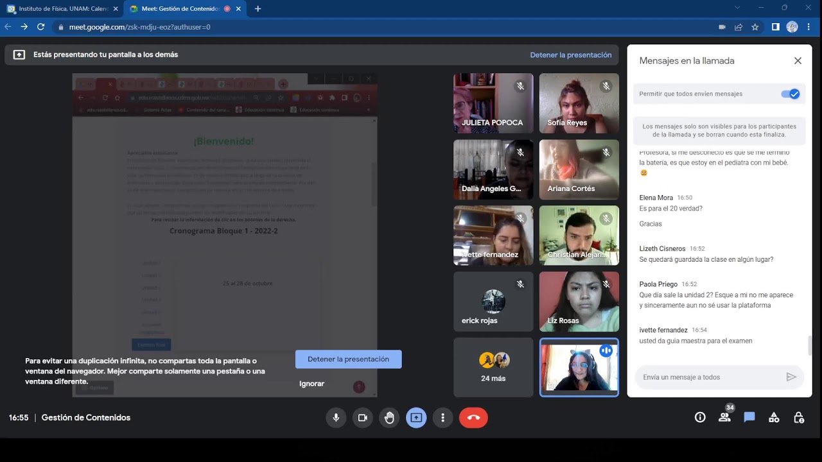Show participants list with 34 badge
The width and height of the screenshot is (822, 462).
pyautogui.click(x=725, y=416)
